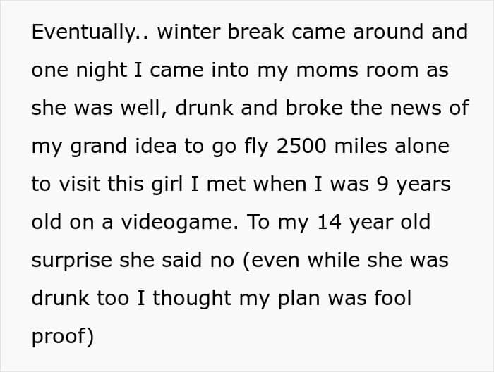
Task: Click the word "videogame" in the paragraph
Action: point(179,223)
